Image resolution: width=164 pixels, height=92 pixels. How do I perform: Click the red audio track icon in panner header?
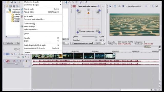[74, 6]
